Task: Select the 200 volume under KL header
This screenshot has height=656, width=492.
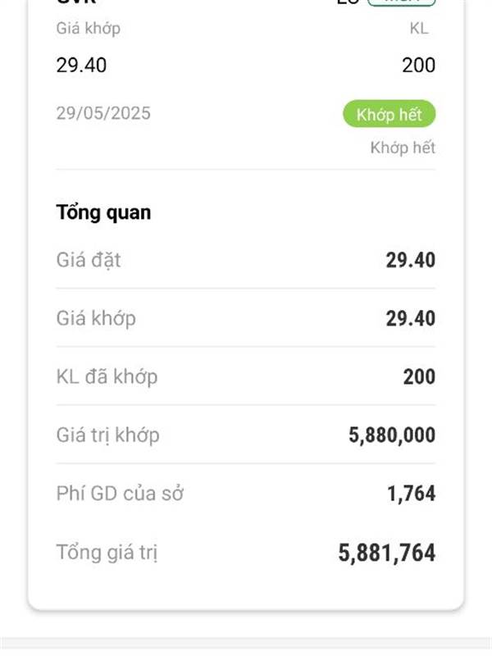Action: (418, 65)
